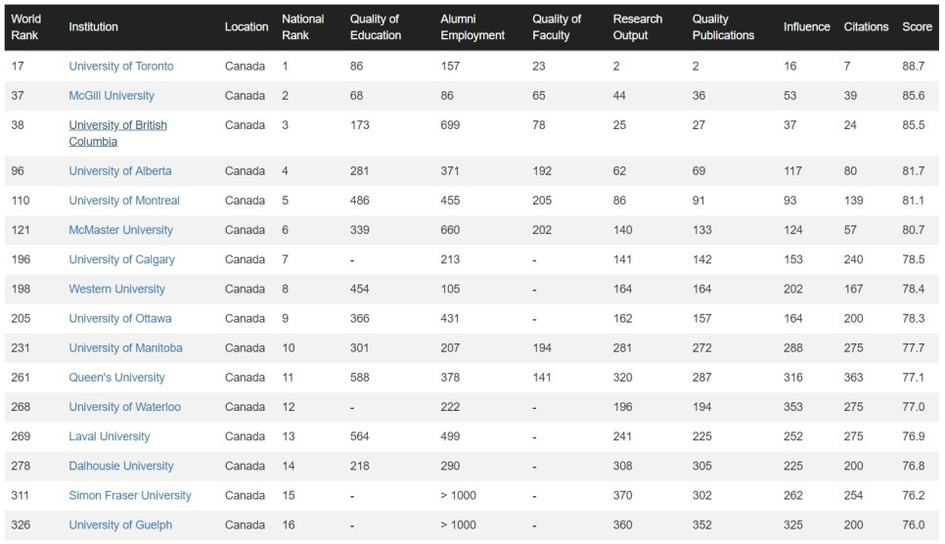This screenshot has width=945, height=544.
Task: Visit the McMaster University link
Action: click(x=120, y=230)
